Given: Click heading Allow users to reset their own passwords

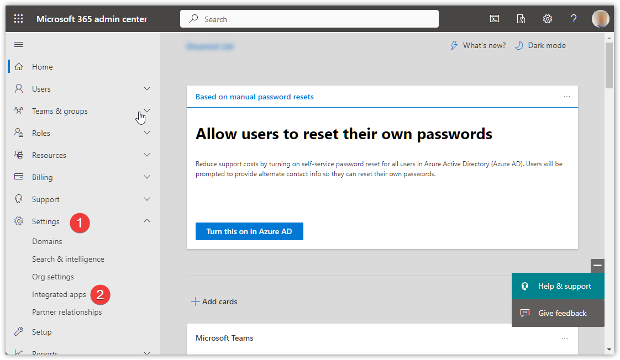Looking at the screenshot, I should tap(344, 134).
